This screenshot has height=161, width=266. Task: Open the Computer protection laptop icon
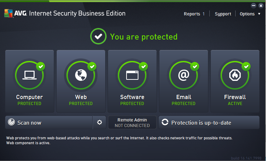(29, 75)
